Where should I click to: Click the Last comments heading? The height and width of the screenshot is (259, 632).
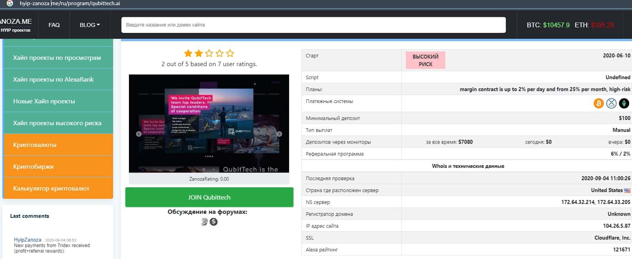click(30, 216)
